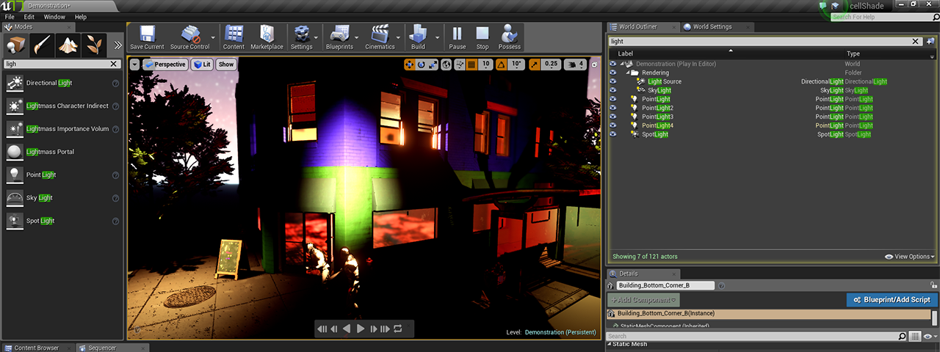Click the Add Component button
The image size is (940, 352).
click(x=643, y=300)
